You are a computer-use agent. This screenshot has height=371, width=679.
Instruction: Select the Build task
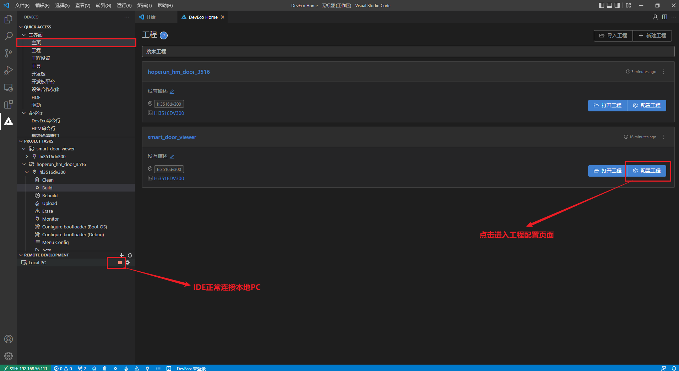coord(76,188)
